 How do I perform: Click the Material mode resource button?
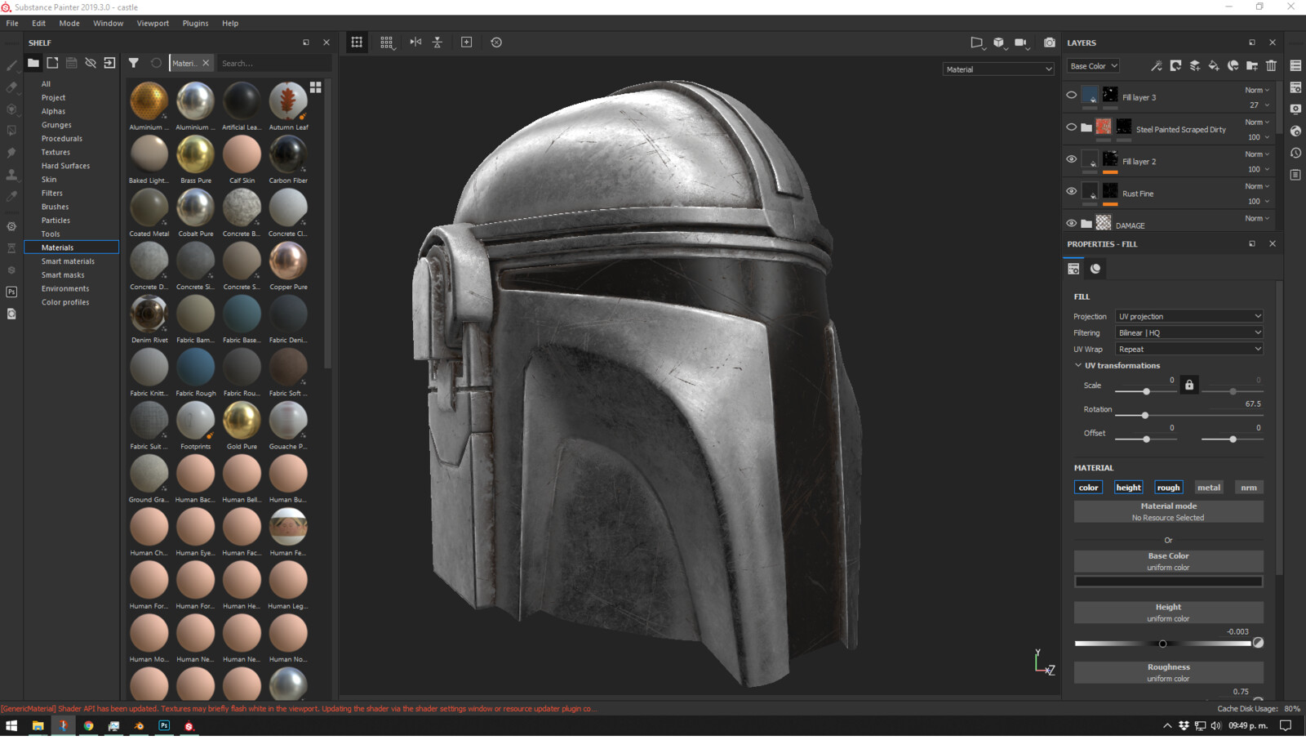[x=1169, y=511]
